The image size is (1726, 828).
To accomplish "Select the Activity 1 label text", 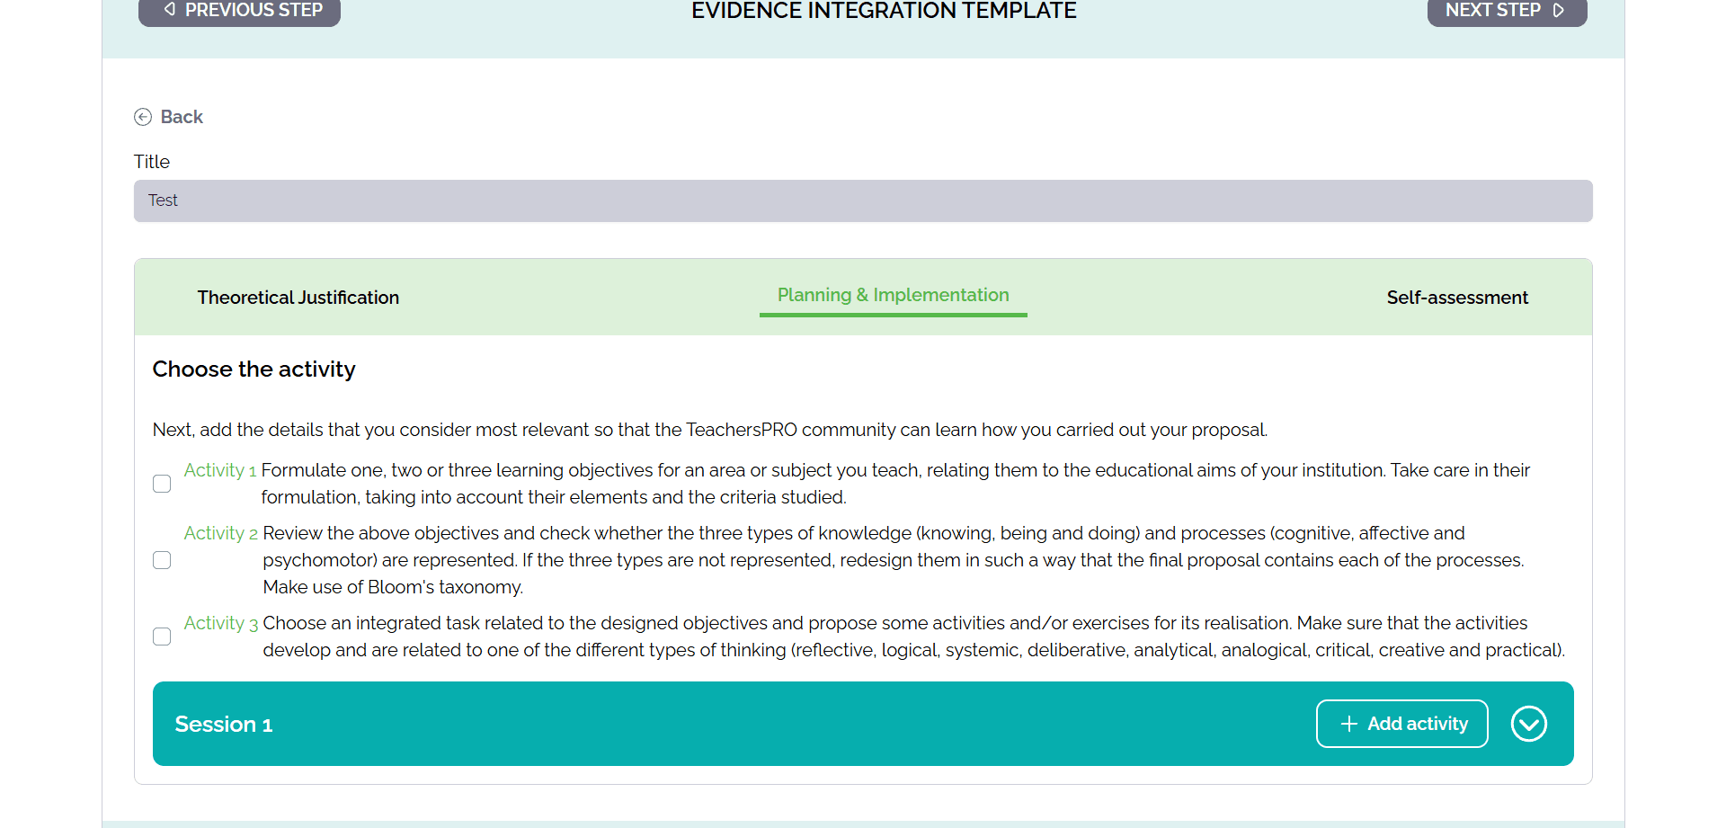I will (x=220, y=469).
